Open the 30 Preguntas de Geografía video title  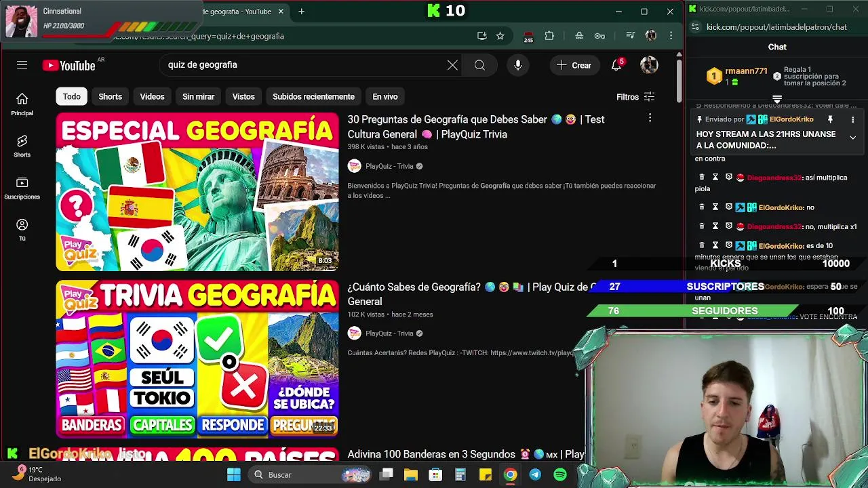pyautogui.click(x=476, y=127)
